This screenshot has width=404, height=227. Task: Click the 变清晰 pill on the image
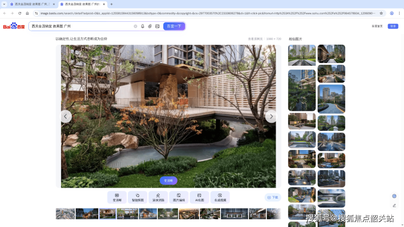click(168, 181)
